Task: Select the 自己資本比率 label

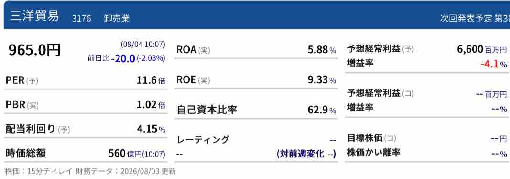Action: pyautogui.click(x=207, y=110)
